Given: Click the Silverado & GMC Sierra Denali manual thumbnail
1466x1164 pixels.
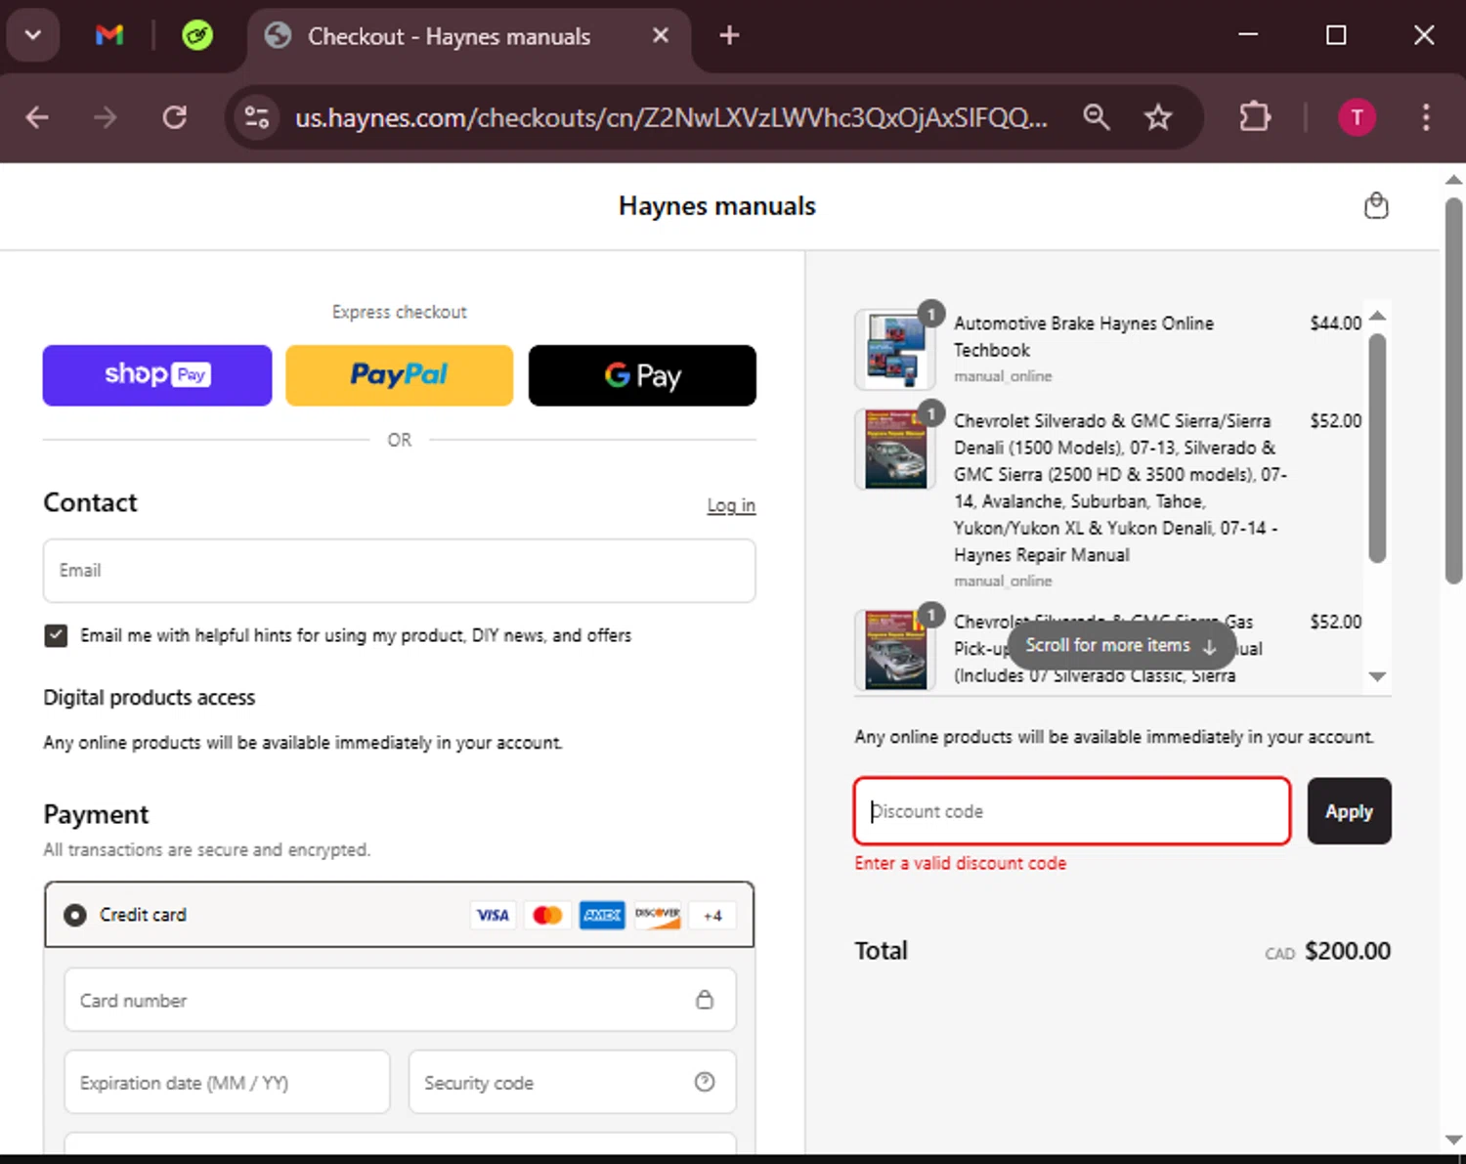Looking at the screenshot, I should (893, 450).
